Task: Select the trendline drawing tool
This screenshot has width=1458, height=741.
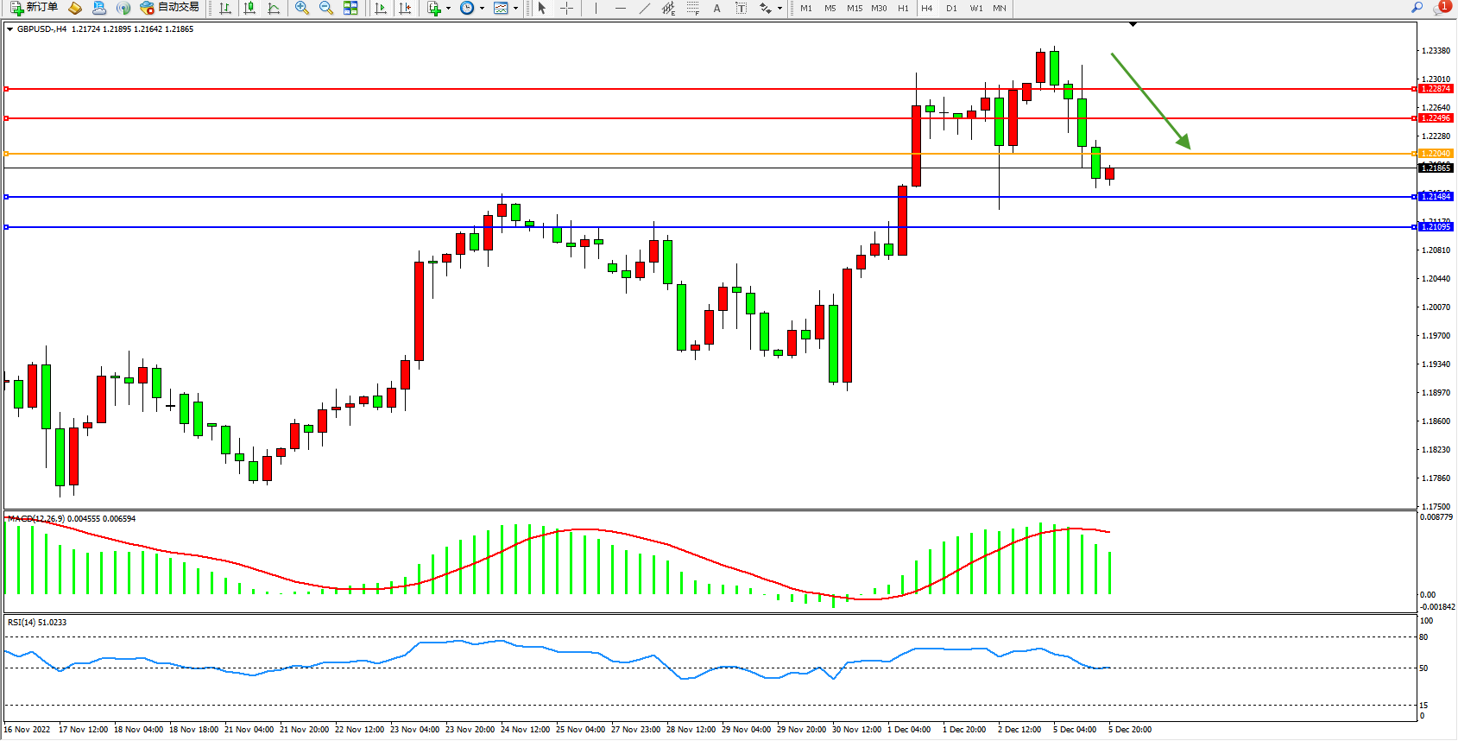Action: [x=644, y=8]
